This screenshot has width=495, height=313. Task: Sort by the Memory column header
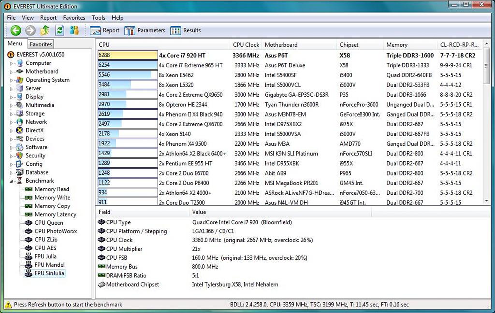tap(410, 45)
